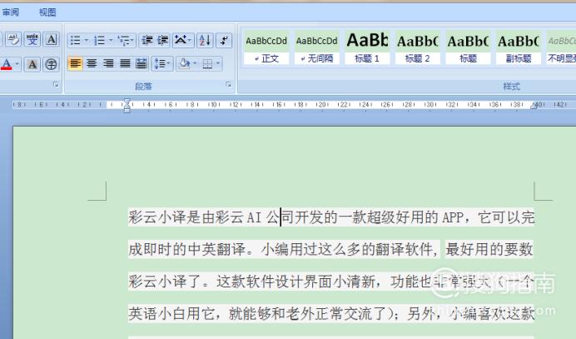Apply the 副标题 style

pyautogui.click(x=519, y=47)
